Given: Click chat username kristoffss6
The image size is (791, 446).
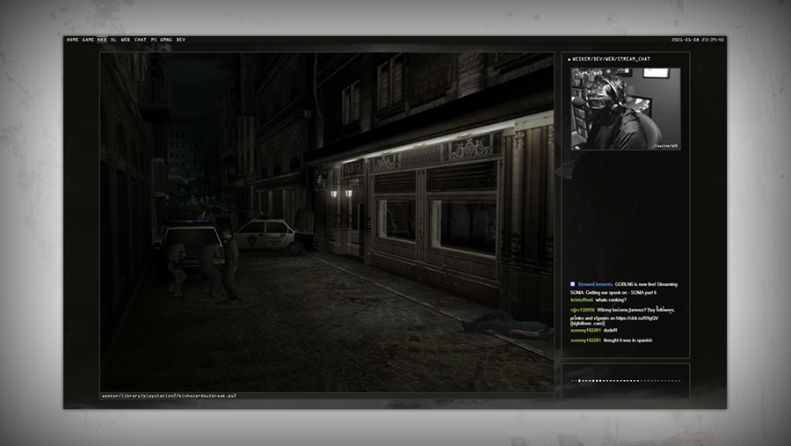Looking at the screenshot, I should 582,300.
